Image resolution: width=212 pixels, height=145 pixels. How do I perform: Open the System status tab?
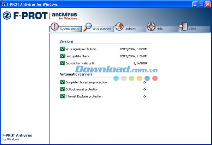(66, 29)
